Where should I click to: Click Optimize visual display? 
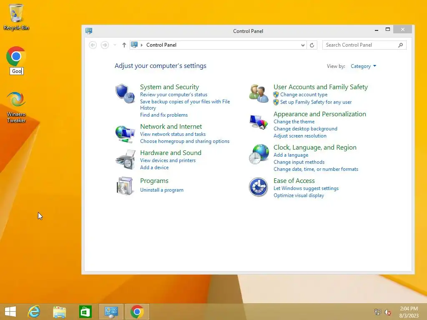(x=299, y=195)
